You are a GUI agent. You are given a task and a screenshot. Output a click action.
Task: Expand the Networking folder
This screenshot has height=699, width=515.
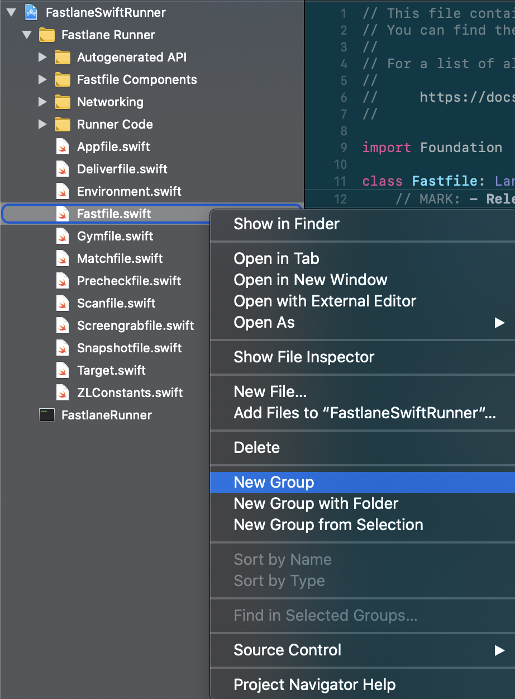tap(42, 102)
